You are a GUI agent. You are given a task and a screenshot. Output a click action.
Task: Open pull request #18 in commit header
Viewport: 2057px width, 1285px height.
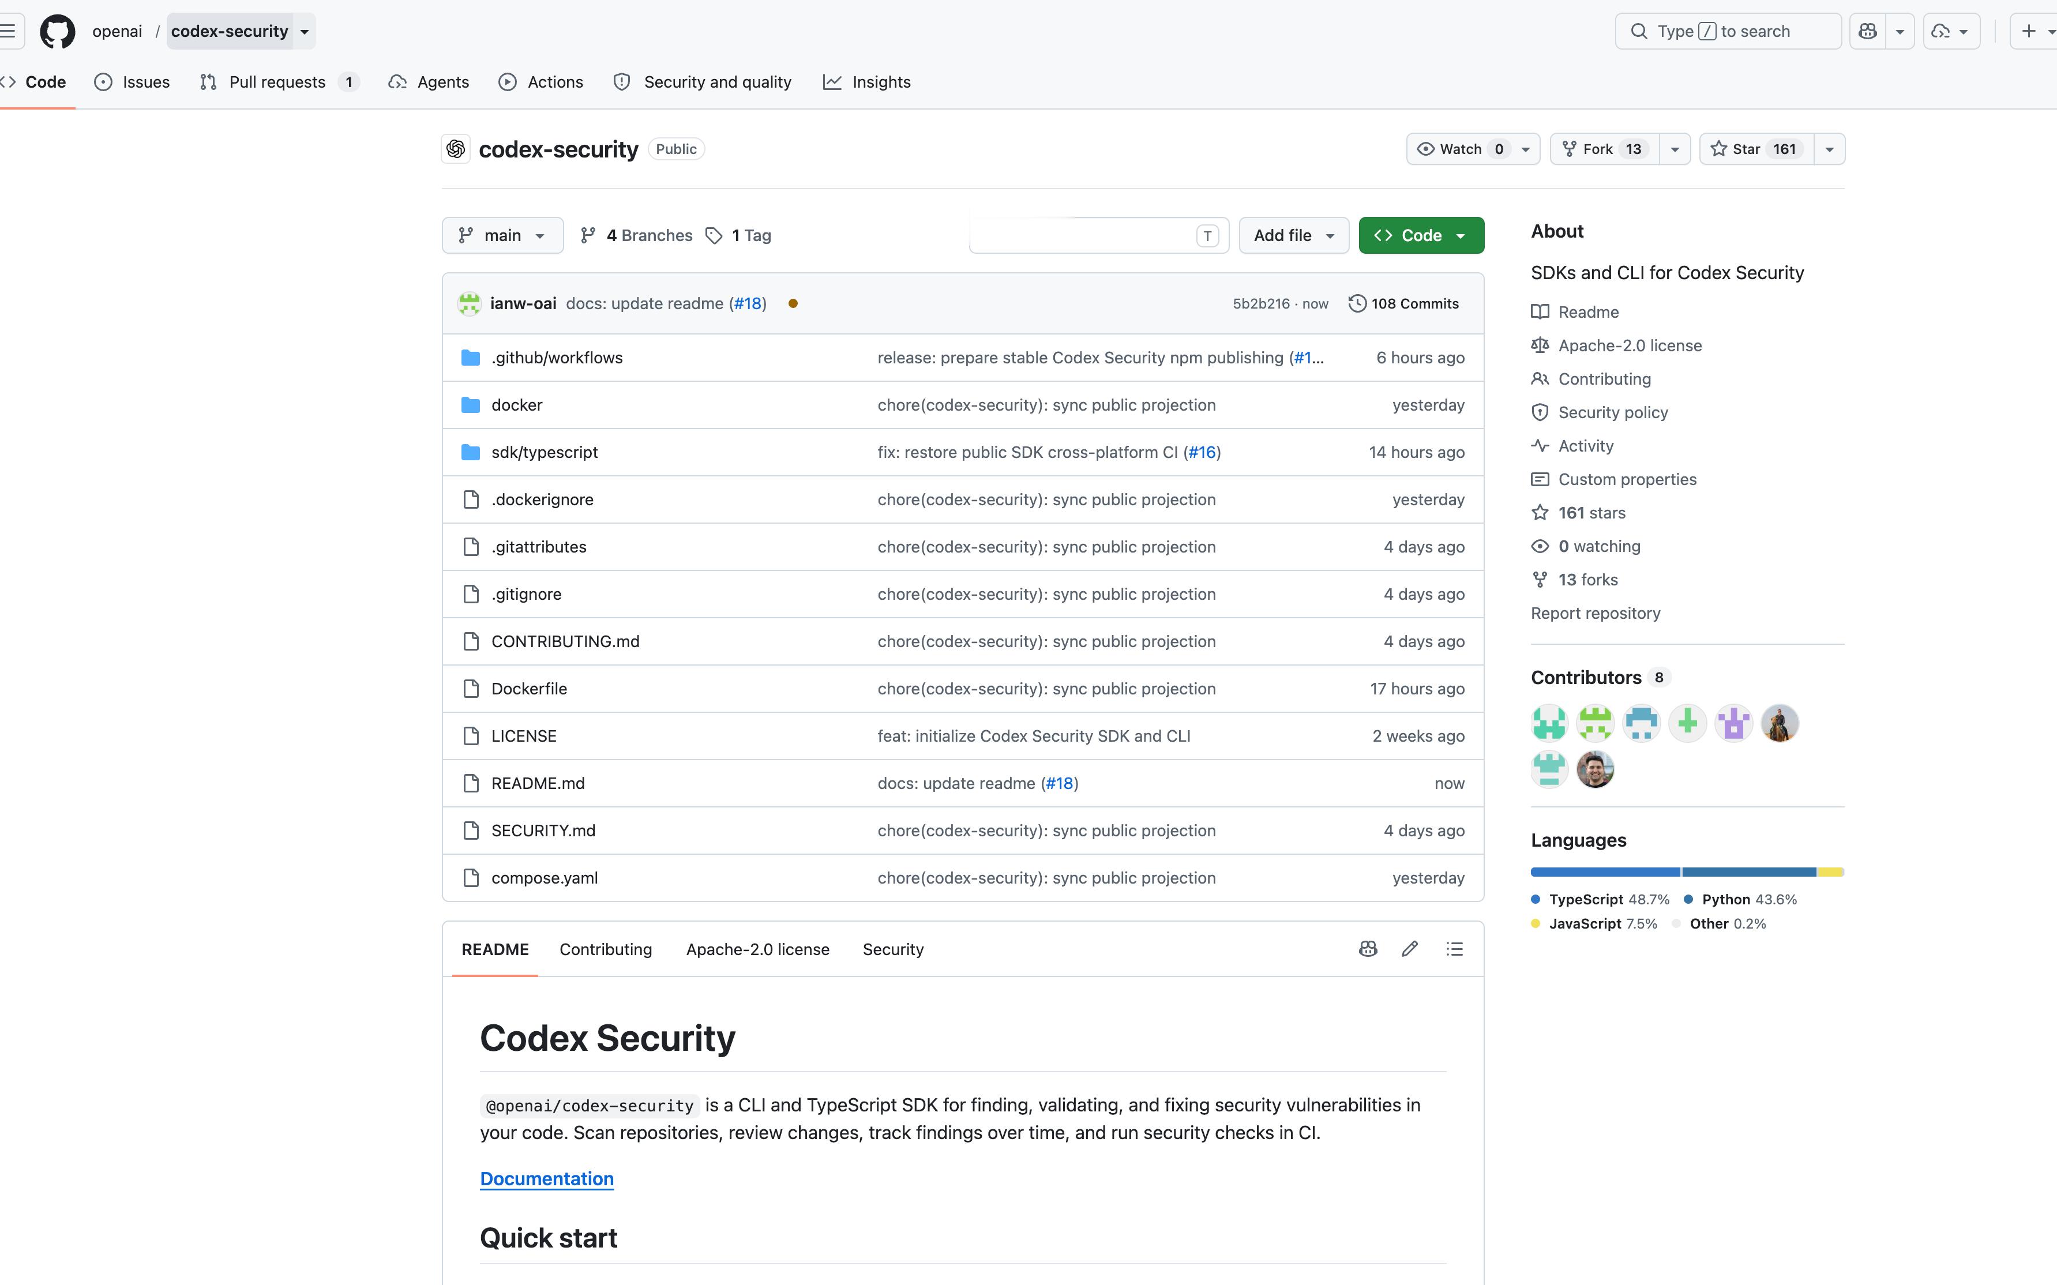point(749,303)
